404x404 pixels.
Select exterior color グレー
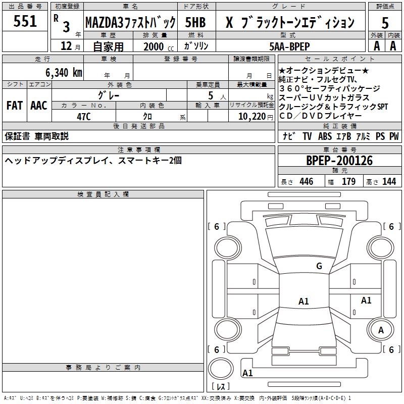[109, 95]
